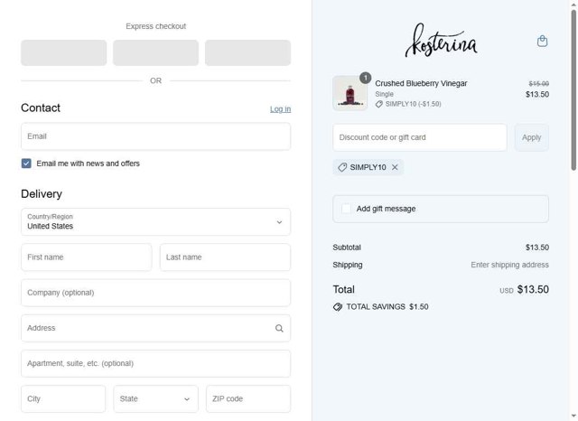
Task: Click the Address input field
Action: click(x=155, y=328)
